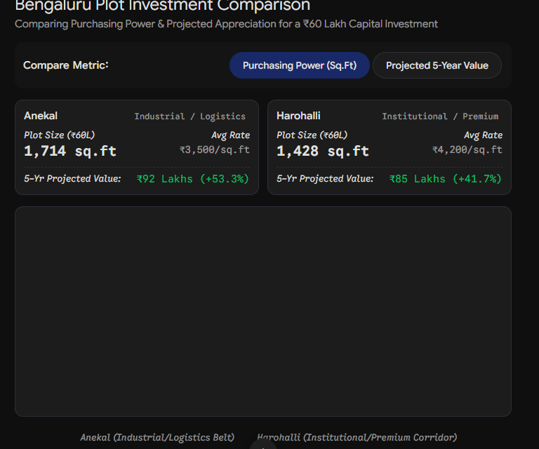Click the Avg Rate label in Harohalli card
The width and height of the screenshot is (539, 449).
click(484, 135)
